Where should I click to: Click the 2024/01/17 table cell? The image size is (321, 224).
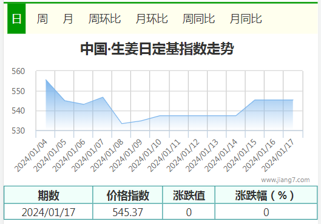(49, 212)
